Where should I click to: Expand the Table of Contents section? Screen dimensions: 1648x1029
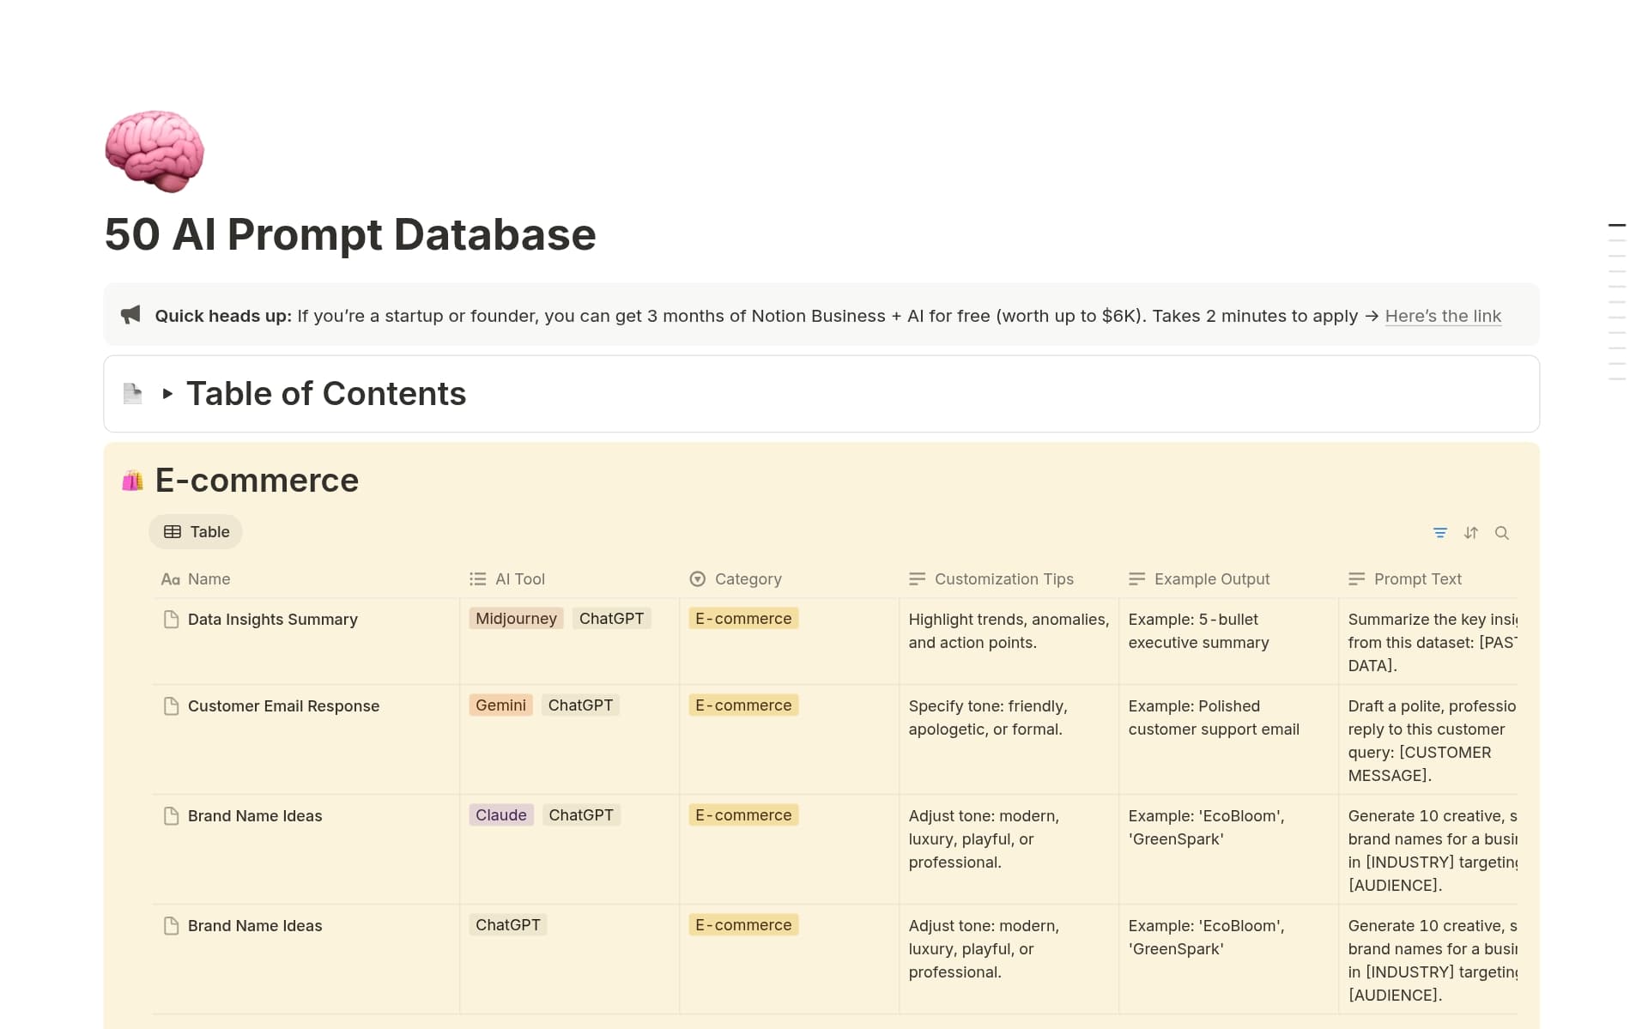pyautogui.click(x=168, y=393)
